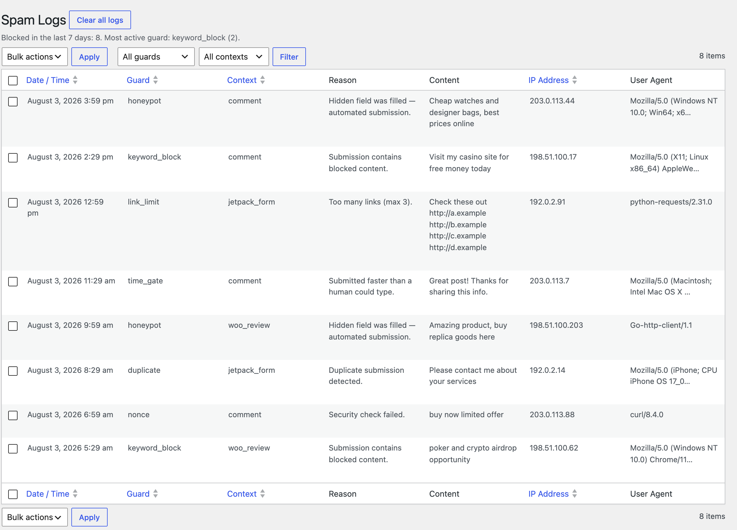
Task: Toggle select-all checkbox in table footer
Action: (x=13, y=494)
